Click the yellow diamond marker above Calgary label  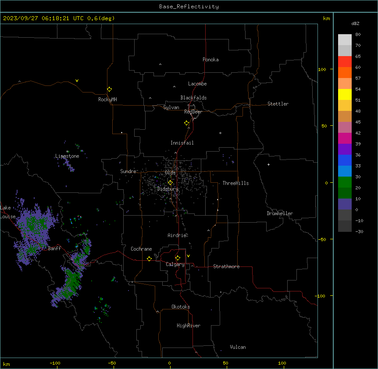[x=178, y=258]
